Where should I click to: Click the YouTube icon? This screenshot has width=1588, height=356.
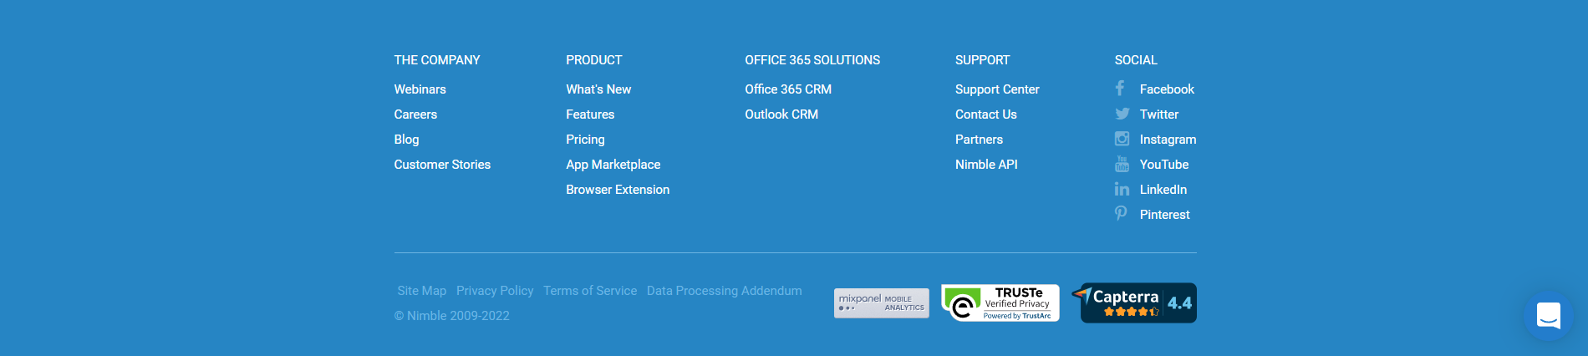pos(1122,164)
